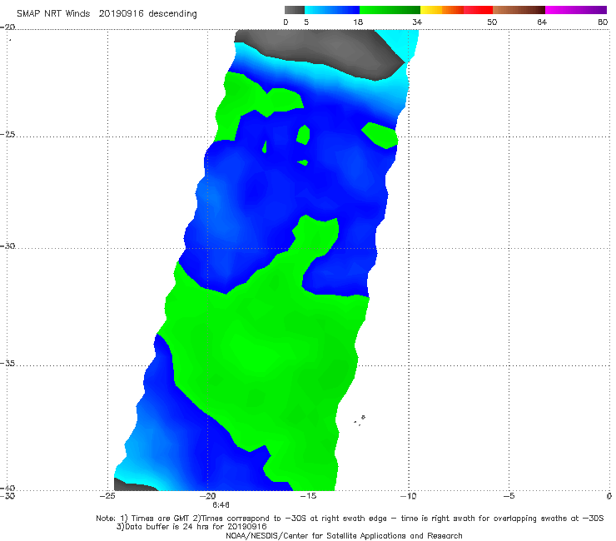This screenshot has width=616, height=541.
Task: Click the color bar label '50'
Action: point(492,22)
